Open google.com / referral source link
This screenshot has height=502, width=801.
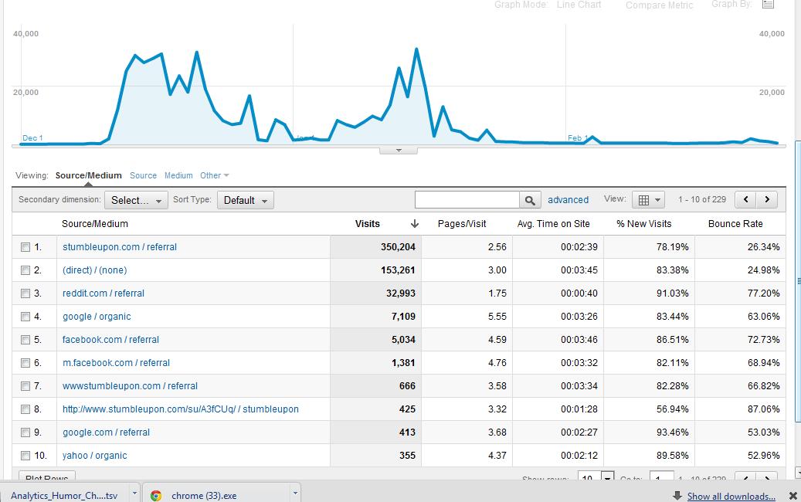[x=106, y=432]
